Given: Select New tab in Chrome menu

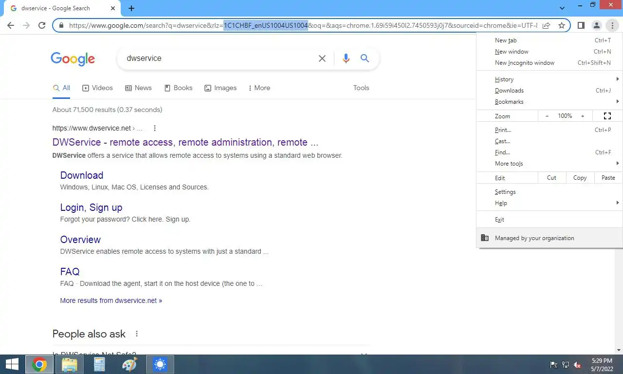Looking at the screenshot, I should pos(550,40).
